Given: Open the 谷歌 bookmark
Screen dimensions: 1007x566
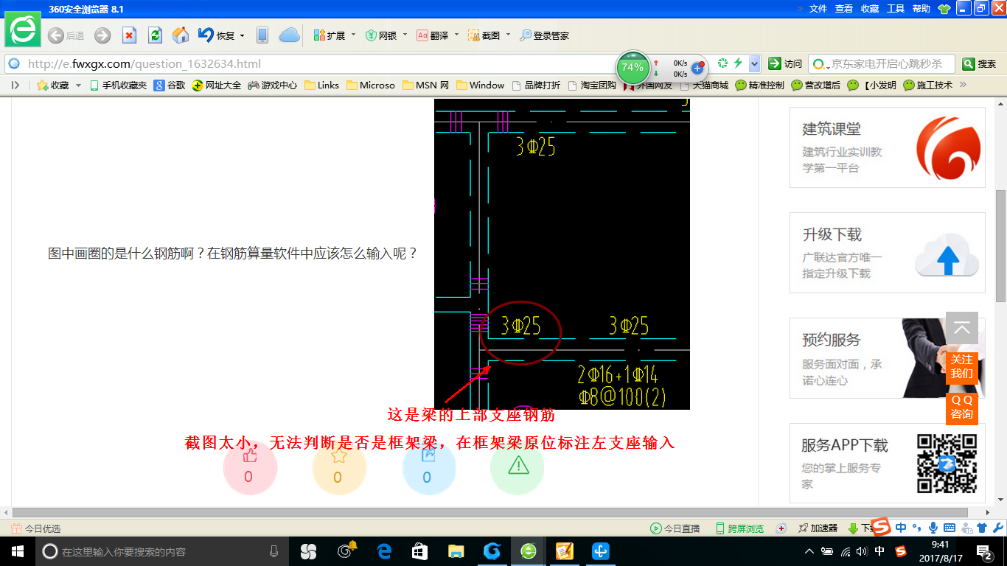Looking at the screenshot, I should [x=170, y=85].
